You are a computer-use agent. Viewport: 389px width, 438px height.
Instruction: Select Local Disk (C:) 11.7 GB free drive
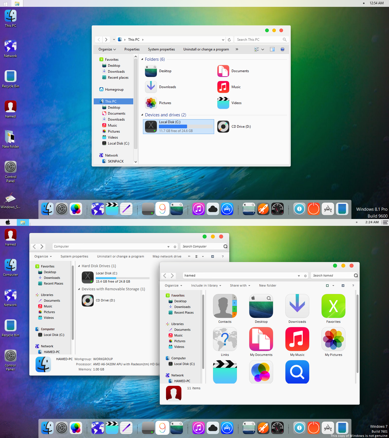click(179, 127)
